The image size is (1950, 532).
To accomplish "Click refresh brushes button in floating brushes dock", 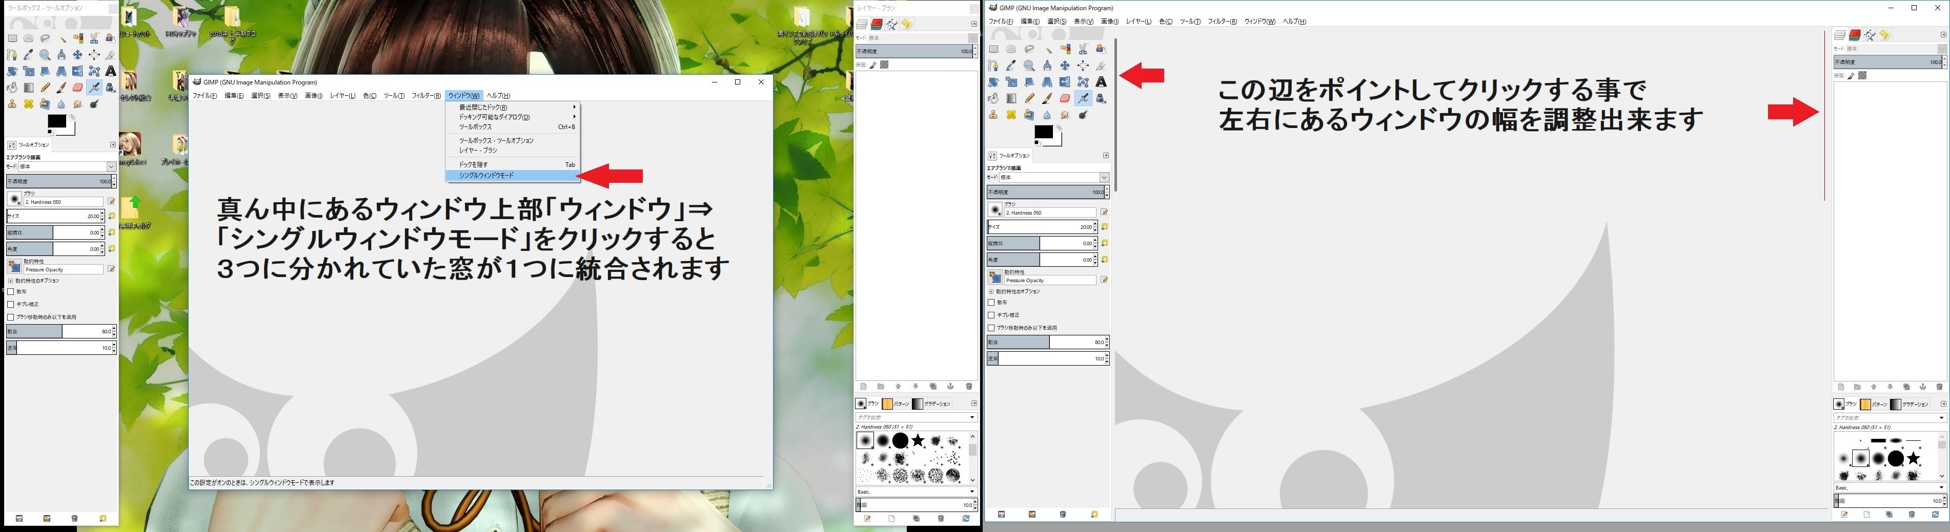I will click(x=966, y=518).
